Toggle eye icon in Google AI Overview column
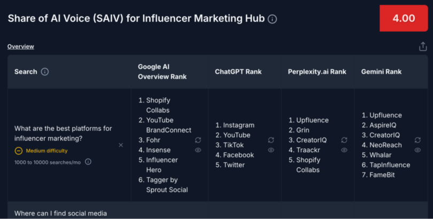Image resolution: width=433 pixels, height=219 pixels. (x=198, y=151)
